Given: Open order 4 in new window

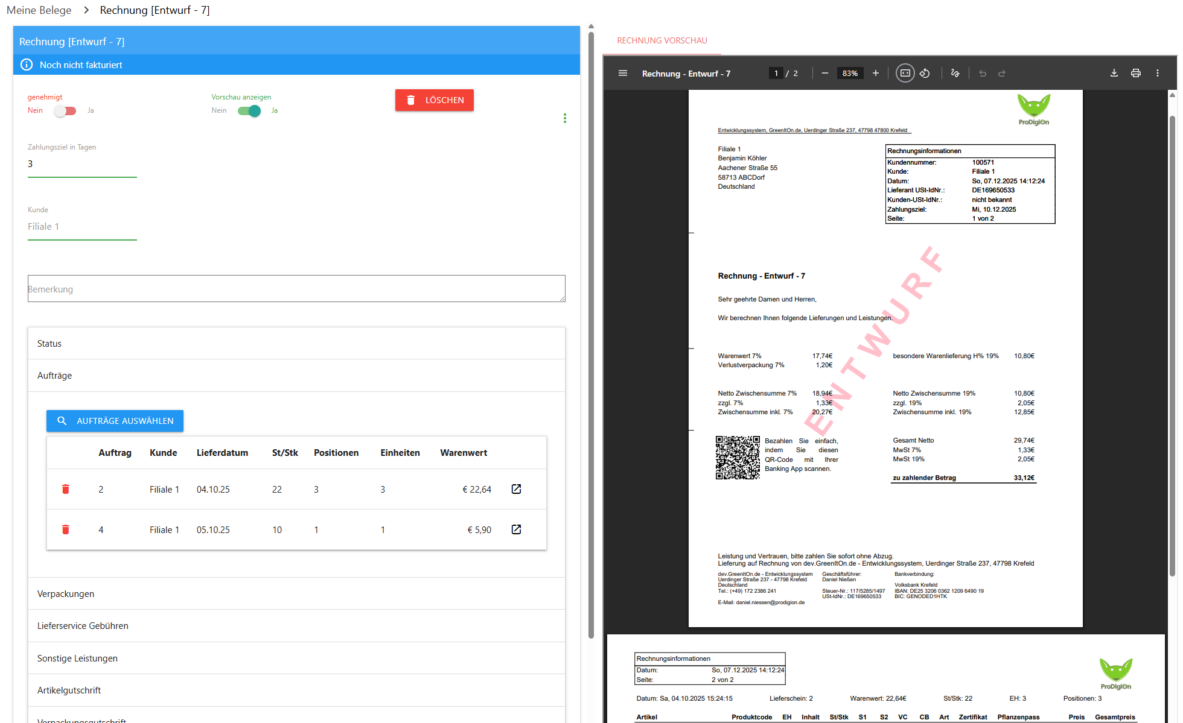Looking at the screenshot, I should tap(516, 529).
